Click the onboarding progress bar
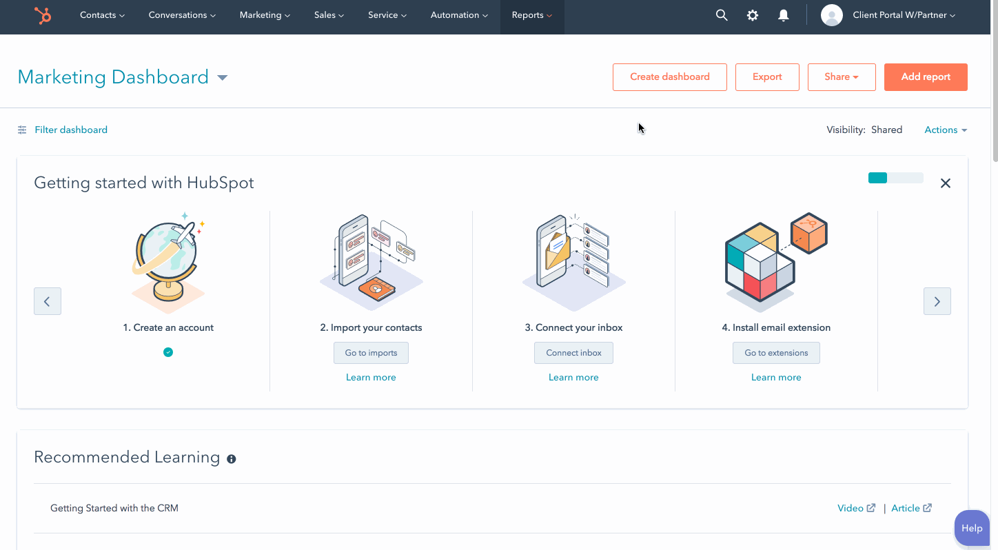The image size is (998, 550). pyautogui.click(x=895, y=178)
